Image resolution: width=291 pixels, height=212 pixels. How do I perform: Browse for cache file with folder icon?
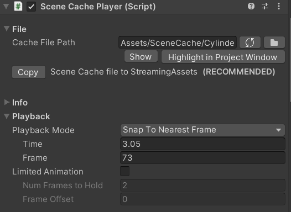[274, 43]
